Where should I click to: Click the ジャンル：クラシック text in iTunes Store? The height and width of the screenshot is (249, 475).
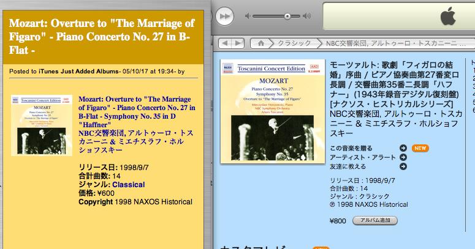pos(359,196)
